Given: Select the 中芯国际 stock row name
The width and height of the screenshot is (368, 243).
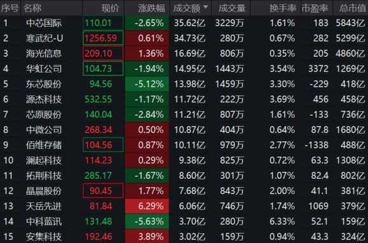Looking at the screenshot, I should pos(44,23).
